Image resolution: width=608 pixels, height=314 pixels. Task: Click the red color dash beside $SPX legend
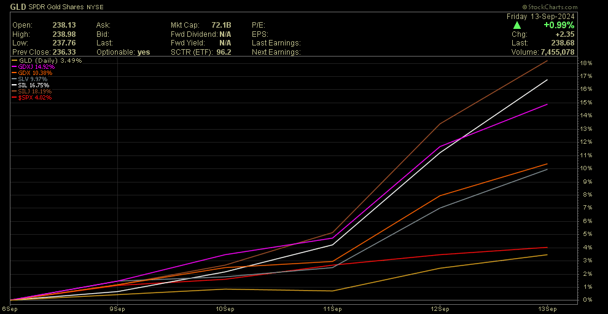click(x=14, y=98)
